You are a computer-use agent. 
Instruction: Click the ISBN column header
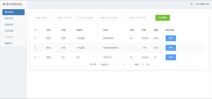(x=105, y=30)
